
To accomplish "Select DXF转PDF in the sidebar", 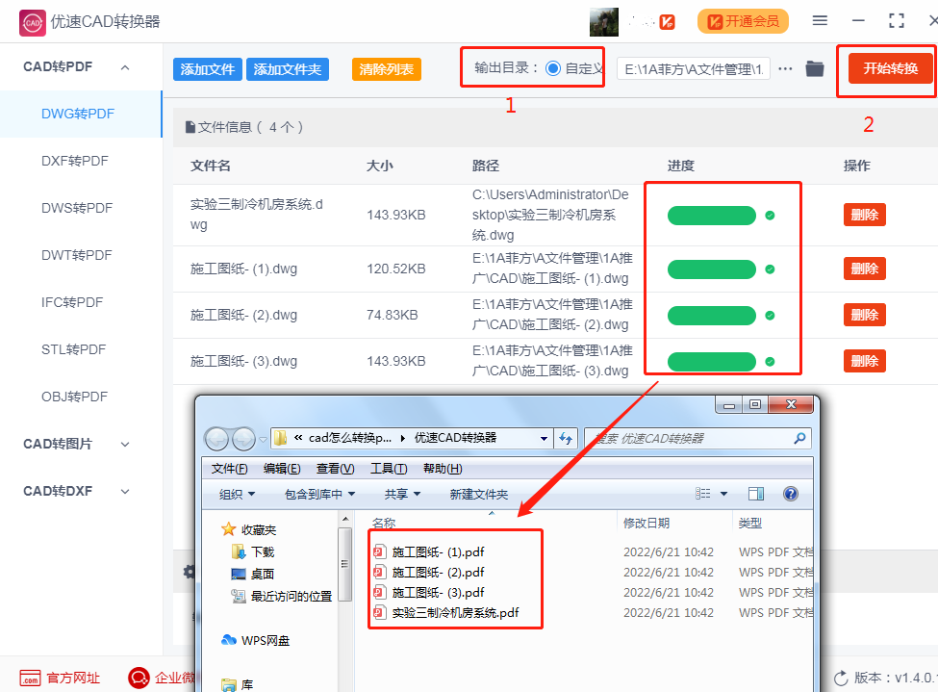I will coord(75,161).
